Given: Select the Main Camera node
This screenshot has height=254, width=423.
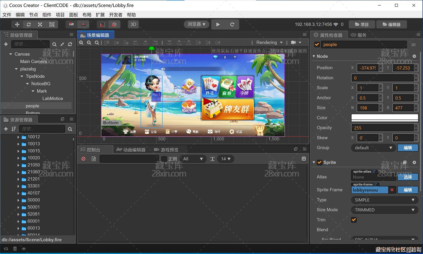Looking at the screenshot, I should coord(34,61).
